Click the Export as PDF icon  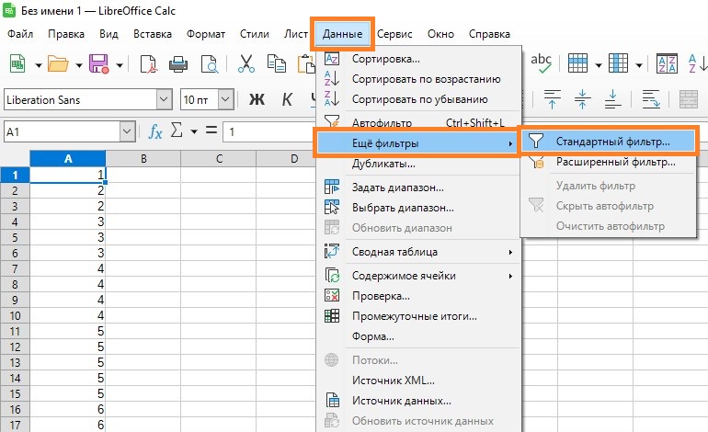(148, 64)
